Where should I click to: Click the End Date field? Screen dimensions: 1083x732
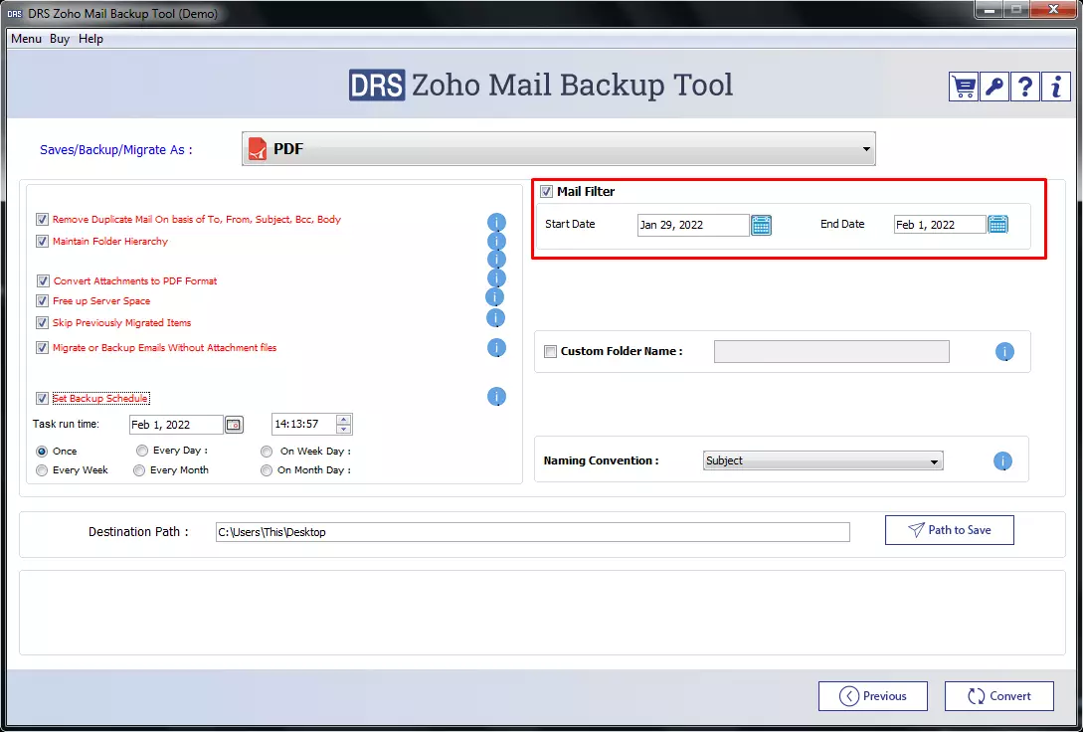pyautogui.click(x=940, y=225)
